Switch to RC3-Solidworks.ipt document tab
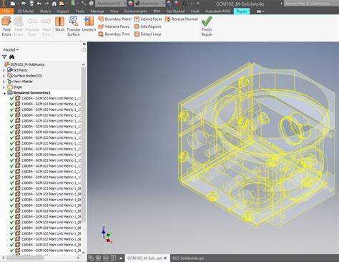 coord(188,258)
